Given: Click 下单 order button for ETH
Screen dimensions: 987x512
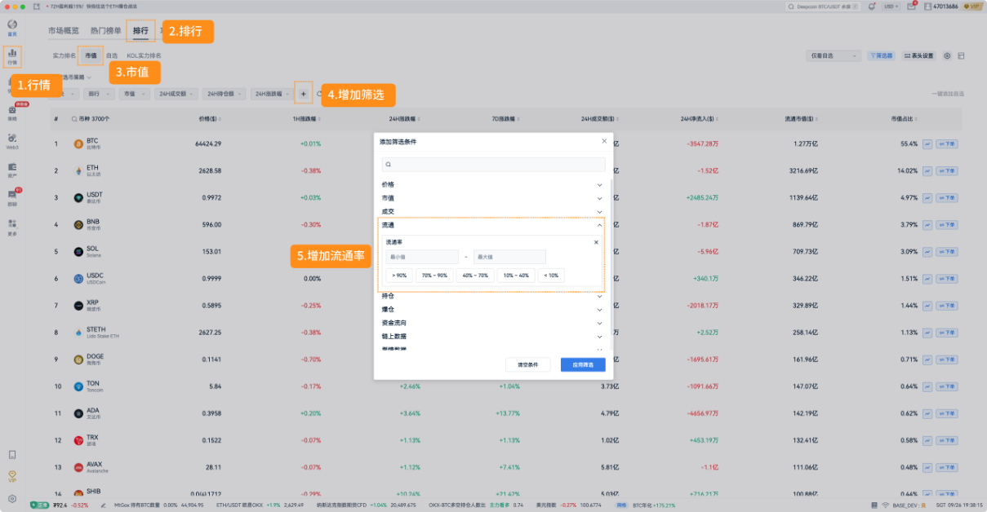Looking at the screenshot, I should coord(947,170).
